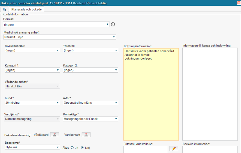Click the Vårdkontakt secrecy stamp icon
Image resolution: width=241 pixels, height=153 pixels.
point(86,135)
